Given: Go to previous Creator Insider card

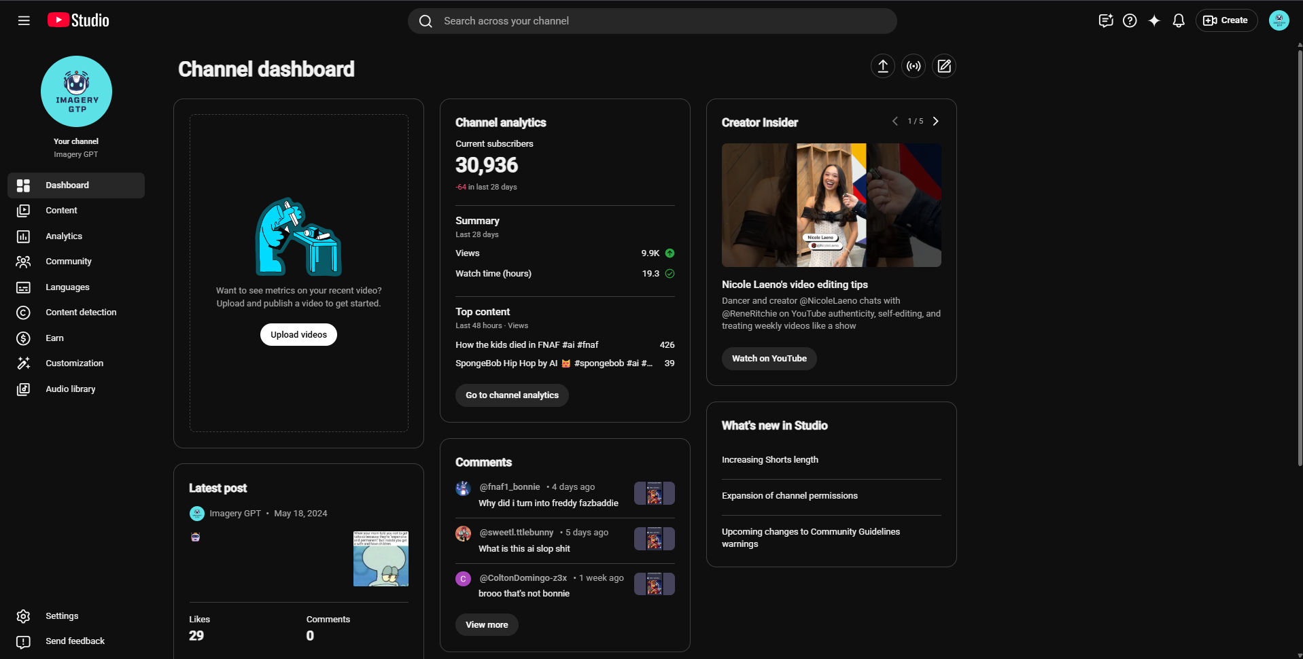Looking at the screenshot, I should 895,121.
